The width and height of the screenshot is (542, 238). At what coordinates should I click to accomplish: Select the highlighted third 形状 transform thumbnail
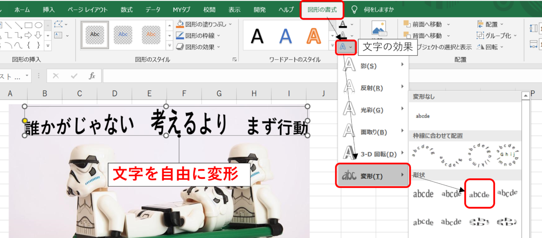click(x=479, y=194)
